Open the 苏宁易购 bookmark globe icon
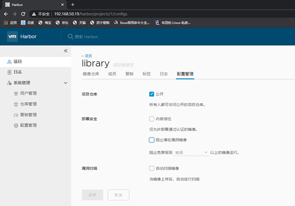 tap(92, 23)
